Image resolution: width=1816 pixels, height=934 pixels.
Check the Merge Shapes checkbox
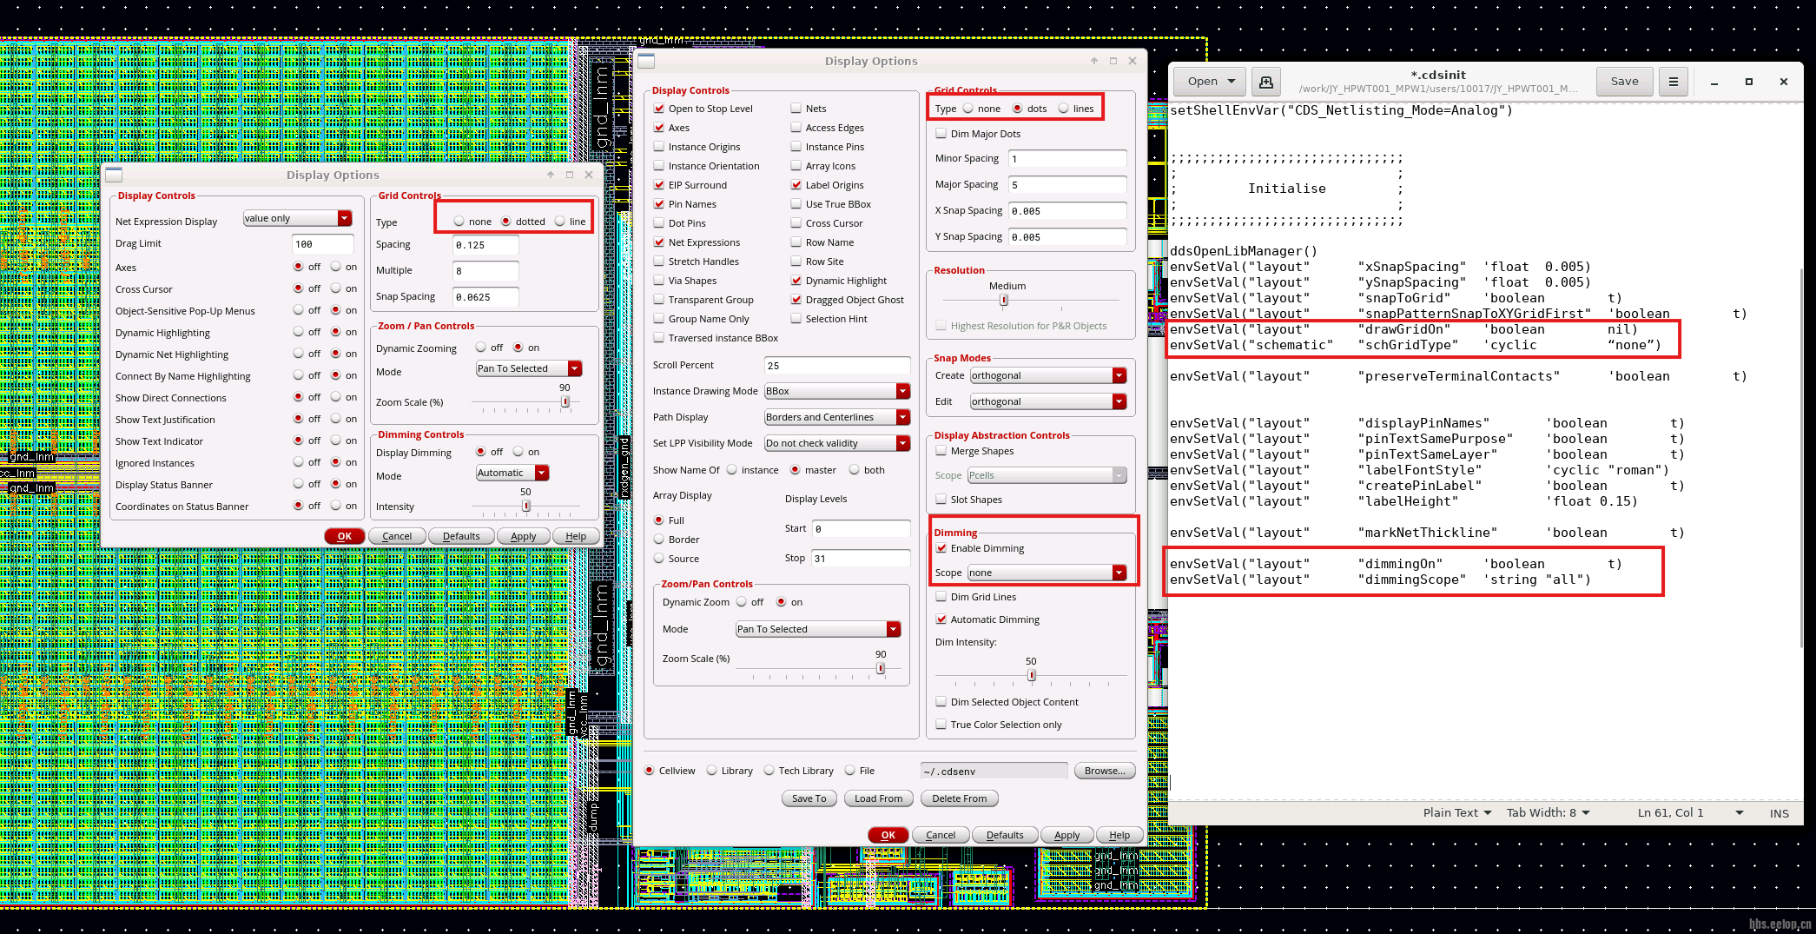(x=941, y=451)
